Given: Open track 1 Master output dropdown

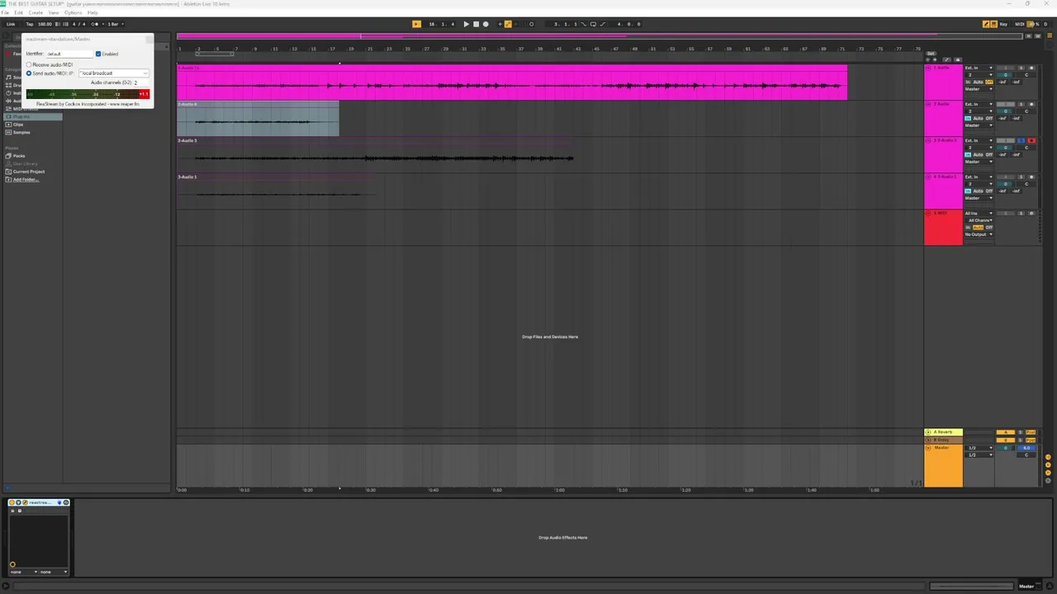Looking at the screenshot, I should [x=979, y=89].
